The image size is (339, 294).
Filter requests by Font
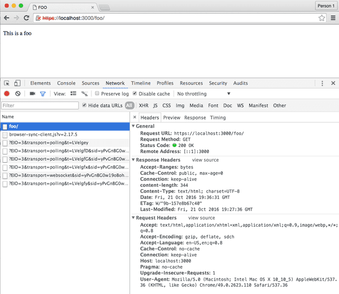click(213, 106)
